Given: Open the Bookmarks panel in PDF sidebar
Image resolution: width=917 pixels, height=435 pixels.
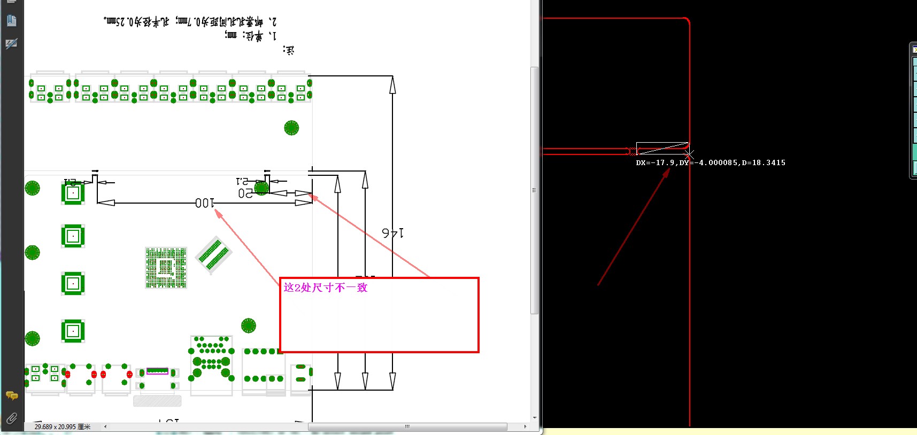Looking at the screenshot, I should [x=11, y=21].
